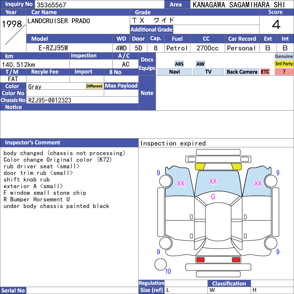This screenshot has width=294, height=294.
Task: Click the Personal car record value
Action: point(241,48)
